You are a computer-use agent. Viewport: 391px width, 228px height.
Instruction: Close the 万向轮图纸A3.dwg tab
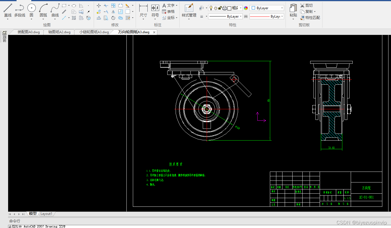pos(154,32)
